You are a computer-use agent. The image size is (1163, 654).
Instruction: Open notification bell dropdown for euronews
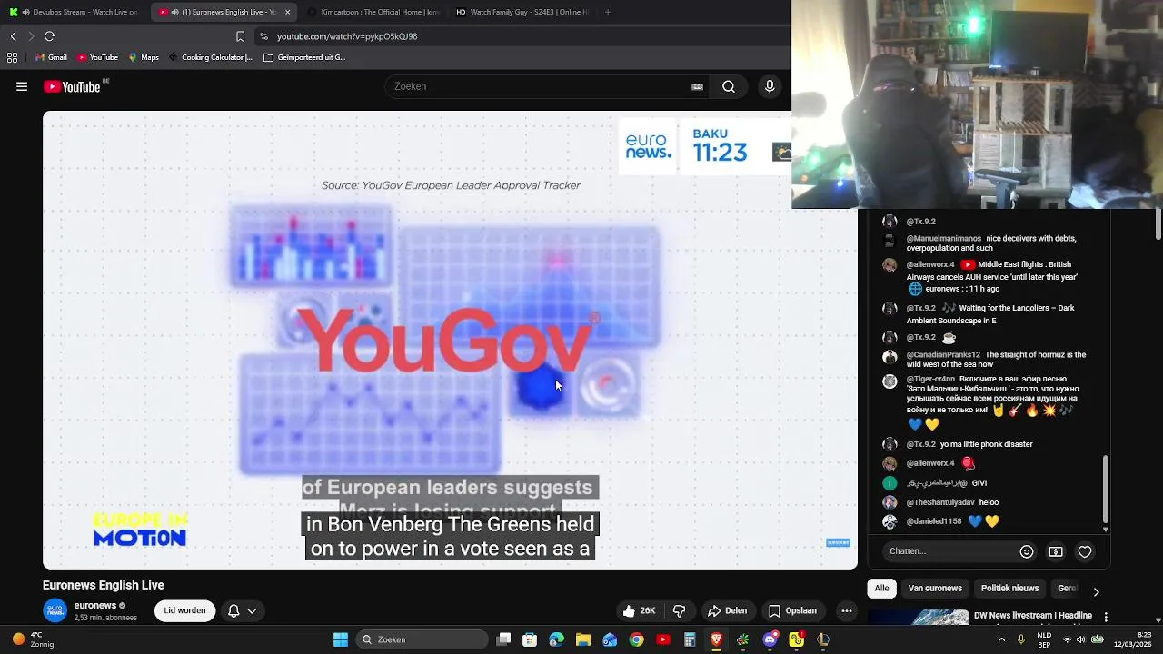(242, 611)
